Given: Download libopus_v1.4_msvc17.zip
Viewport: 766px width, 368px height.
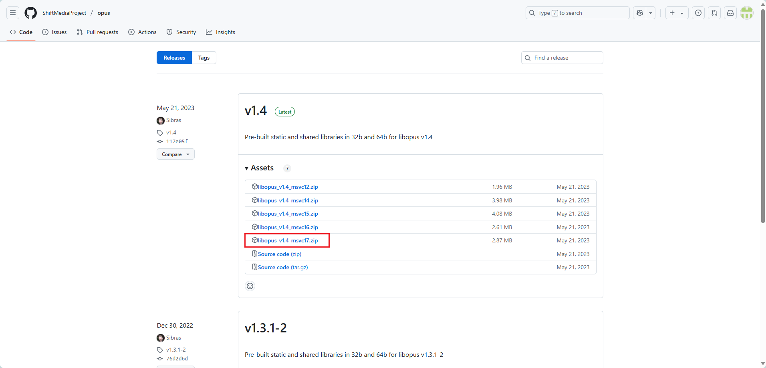Looking at the screenshot, I should pyautogui.click(x=288, y=240).
